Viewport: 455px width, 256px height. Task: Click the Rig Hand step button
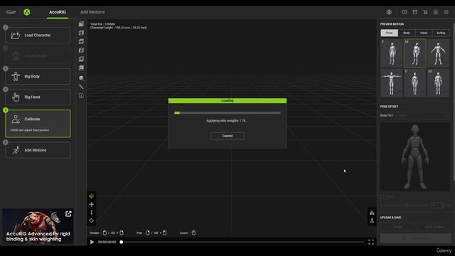[x=38, y=97]
